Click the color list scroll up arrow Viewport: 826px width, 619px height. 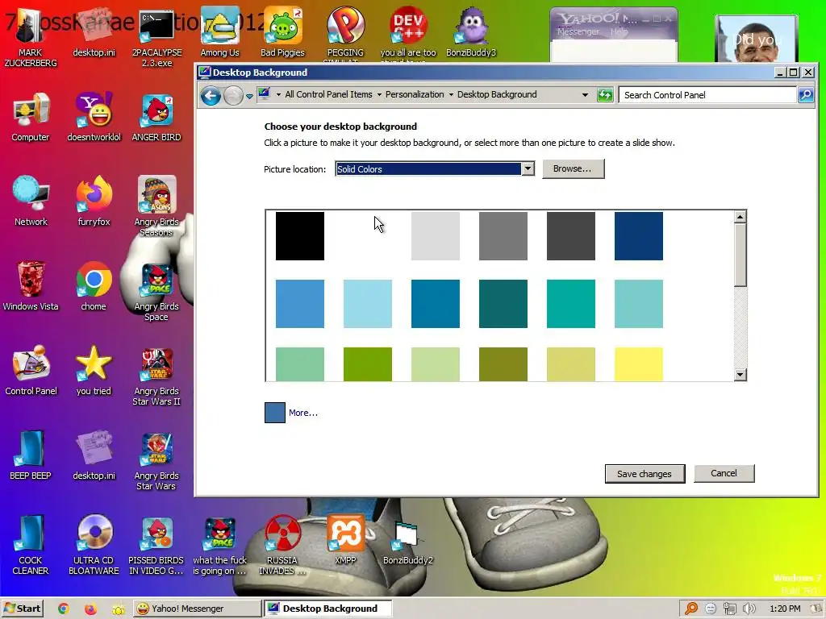pos(740,217)
